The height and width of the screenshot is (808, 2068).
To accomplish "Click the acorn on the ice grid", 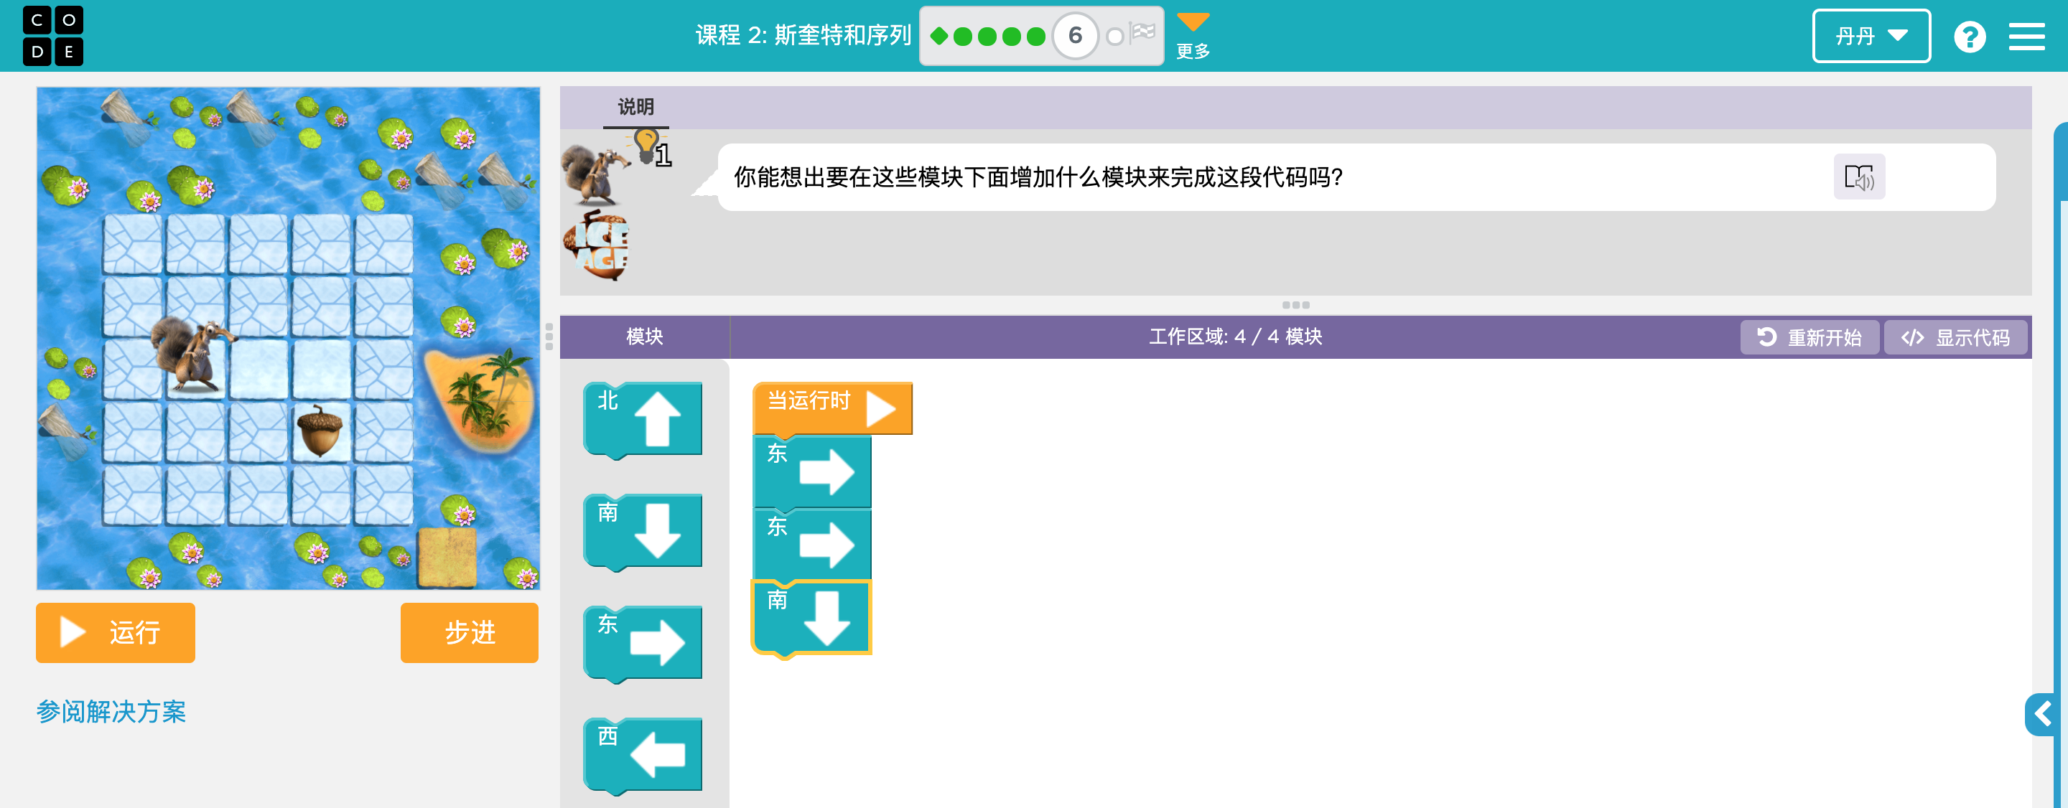I will click(x=320, y=431).
